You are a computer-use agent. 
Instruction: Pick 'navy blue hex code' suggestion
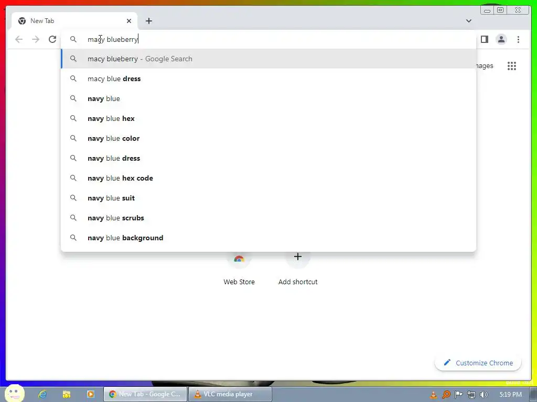point(268,178)
